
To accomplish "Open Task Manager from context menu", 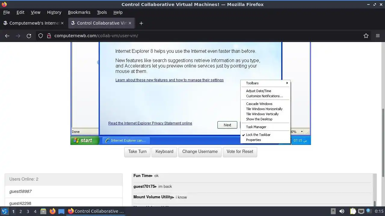I will pyautogui.click(x=265, y=127).
